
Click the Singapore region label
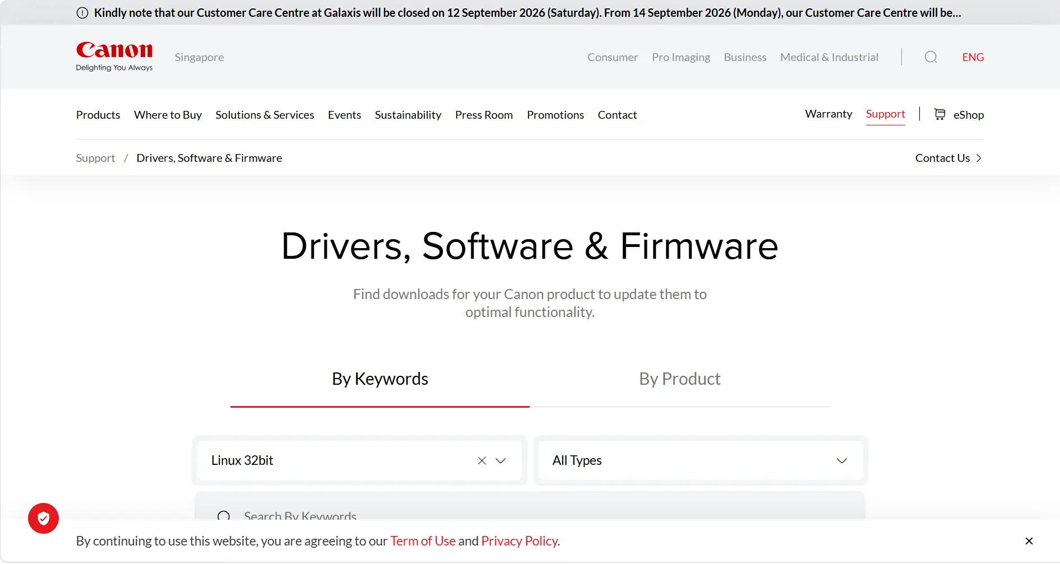(199, 57)
